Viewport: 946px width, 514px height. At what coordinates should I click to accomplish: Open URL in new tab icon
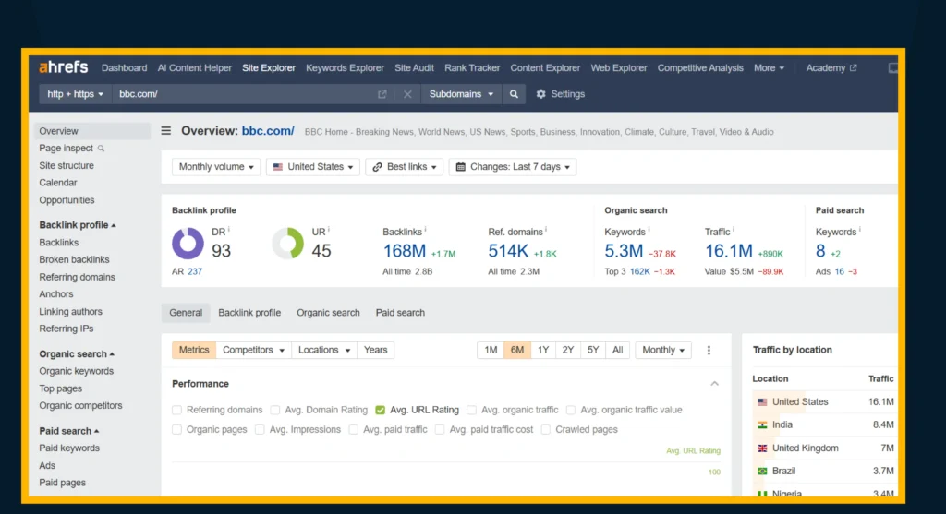pos(382,94)
